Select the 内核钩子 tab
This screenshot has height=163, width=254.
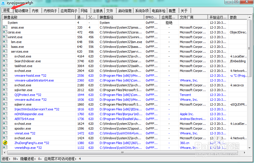[51, 11]
